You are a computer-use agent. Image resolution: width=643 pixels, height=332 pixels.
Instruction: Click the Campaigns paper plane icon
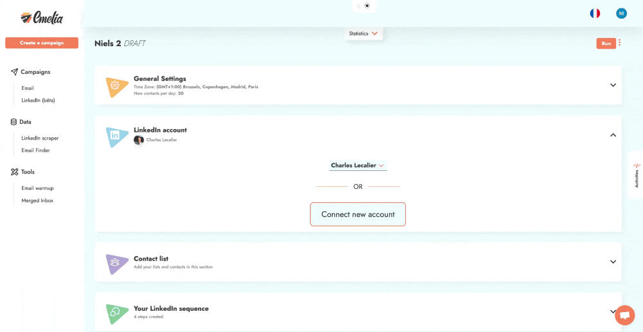[14, 72]
